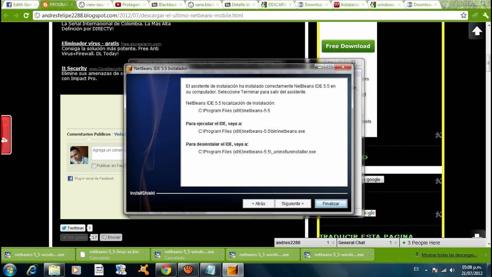
Task: Open the Eliminador virus - gratis ad link
Action: point(90,43)
